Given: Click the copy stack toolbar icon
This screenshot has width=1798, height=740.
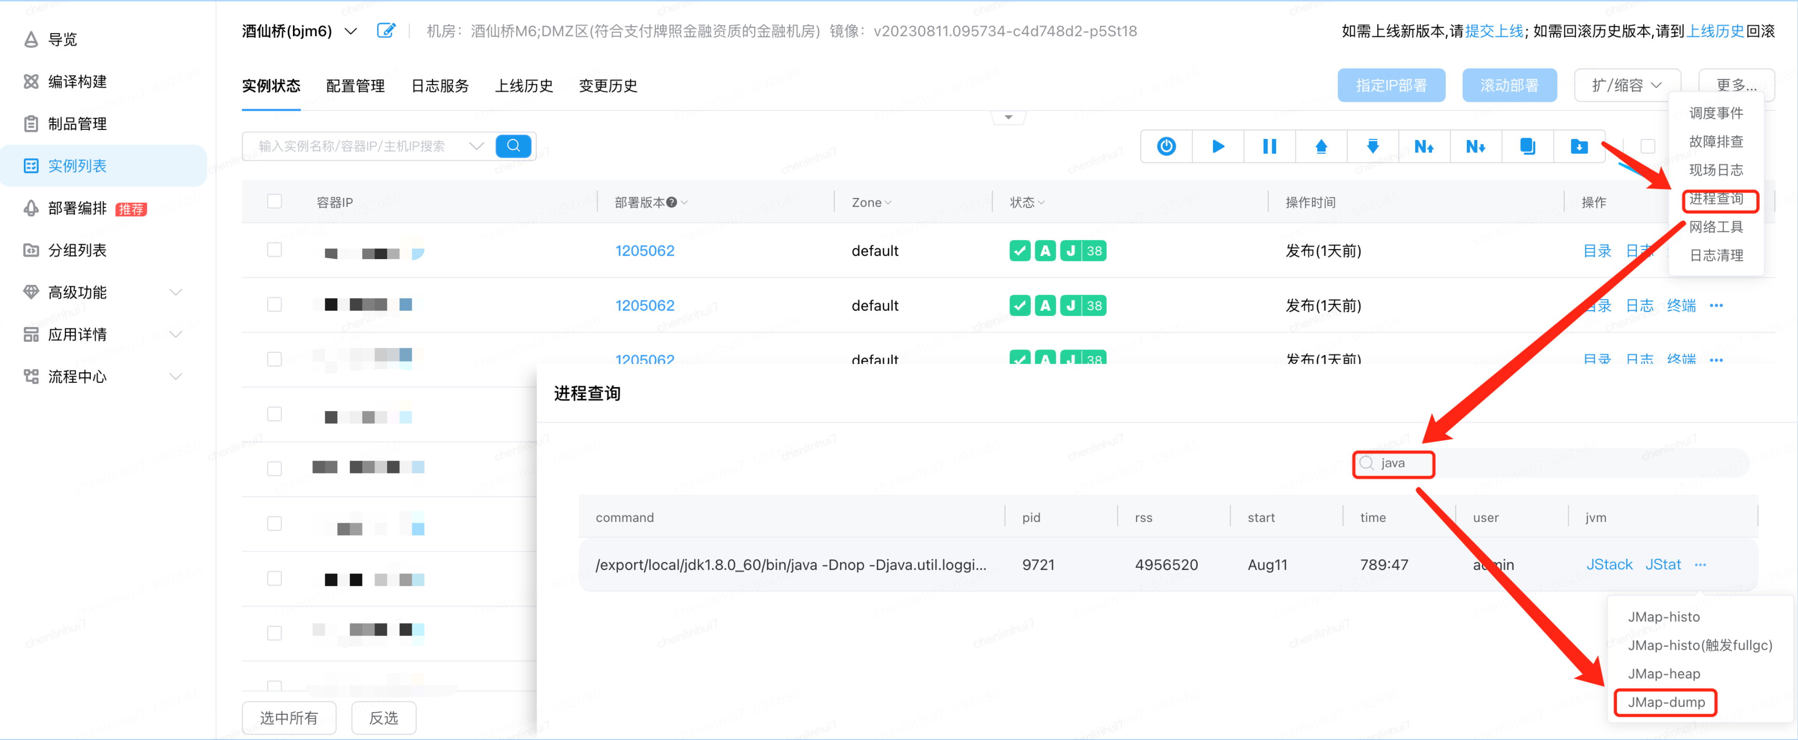Looking at the screenshot, I should [1527, 146].
